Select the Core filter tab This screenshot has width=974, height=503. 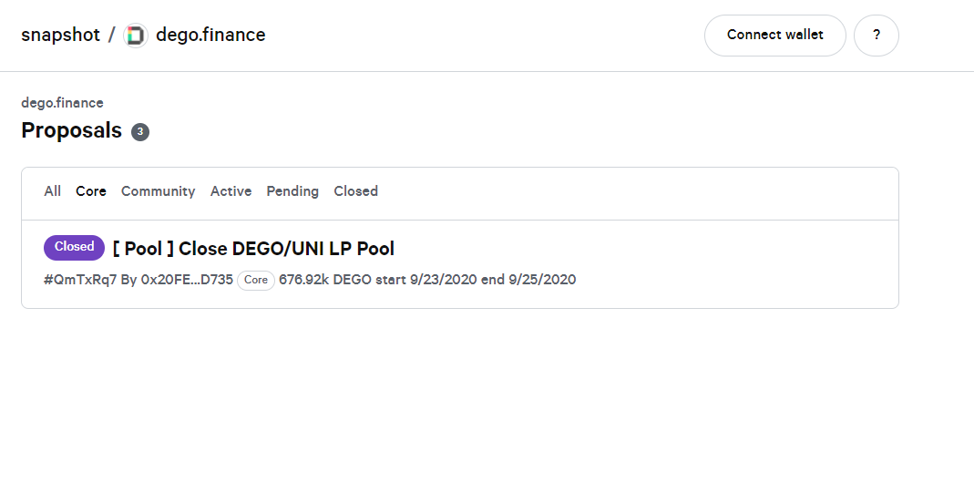pyautogui.click(x=91, y=191)
